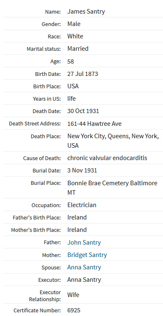Open the John Santry father link
The image size is (163, 316).
pos(84,243)
